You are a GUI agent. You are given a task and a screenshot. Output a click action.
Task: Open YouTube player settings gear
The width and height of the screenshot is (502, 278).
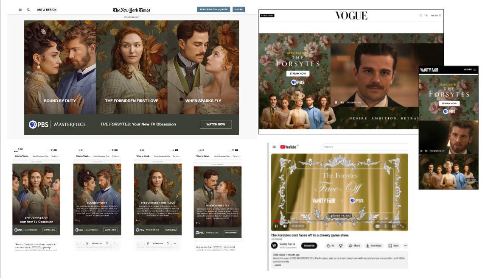point(385,226)
